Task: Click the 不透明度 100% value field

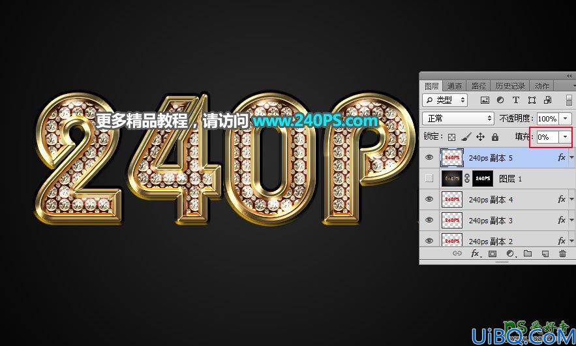Action: click(x=548, y=118)
